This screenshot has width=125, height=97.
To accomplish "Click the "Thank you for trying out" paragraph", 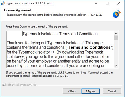I will tap(60, 54).
